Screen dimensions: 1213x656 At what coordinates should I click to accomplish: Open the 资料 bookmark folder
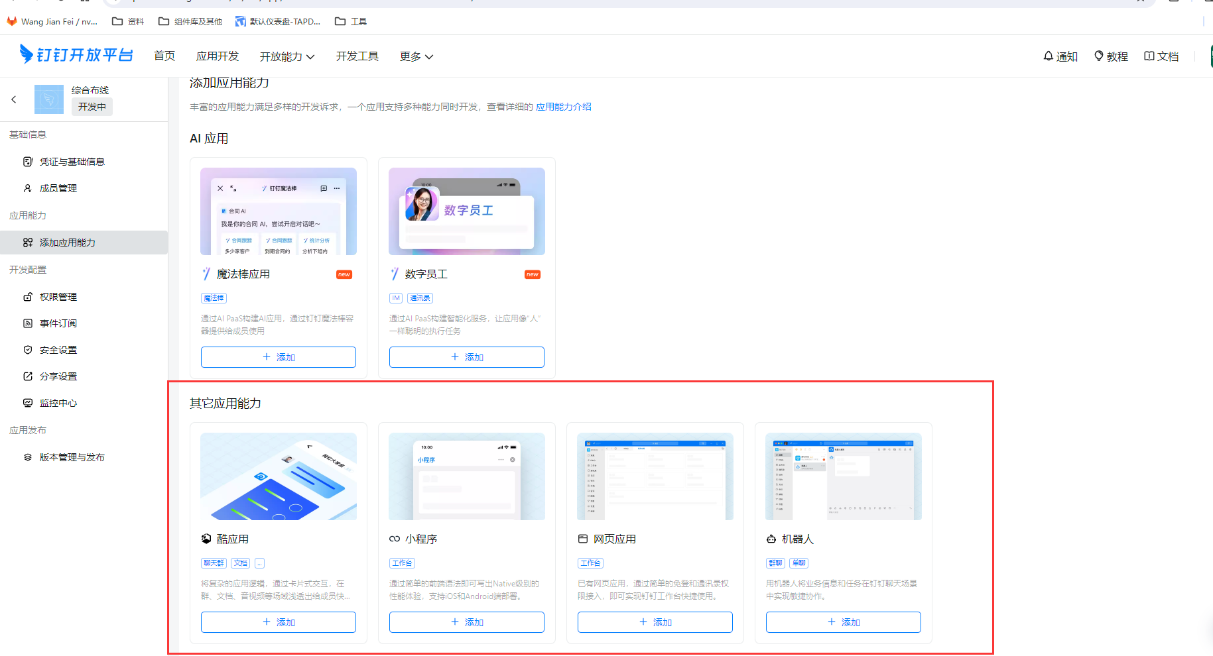click(128, 21)
